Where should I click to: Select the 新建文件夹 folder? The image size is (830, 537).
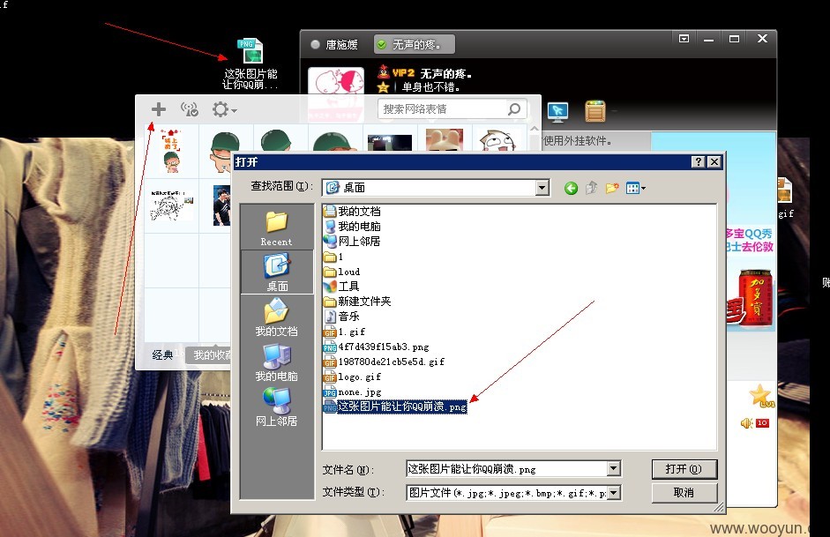point(357,301)
